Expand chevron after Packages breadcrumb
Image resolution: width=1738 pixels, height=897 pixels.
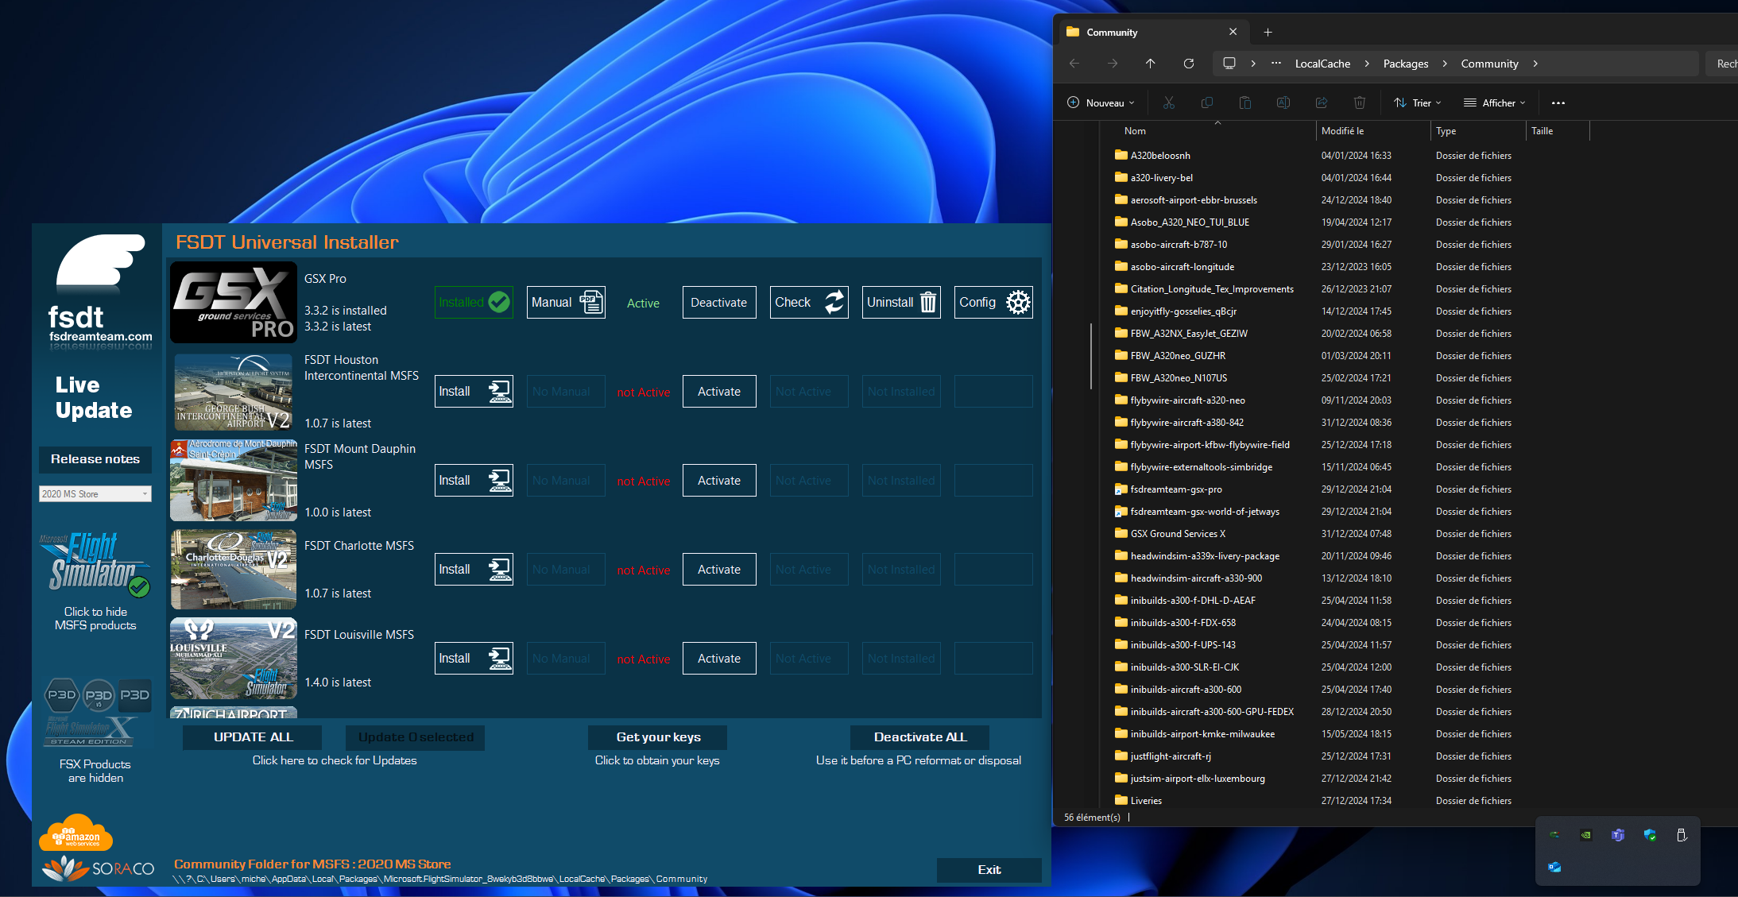(1445, 64)
